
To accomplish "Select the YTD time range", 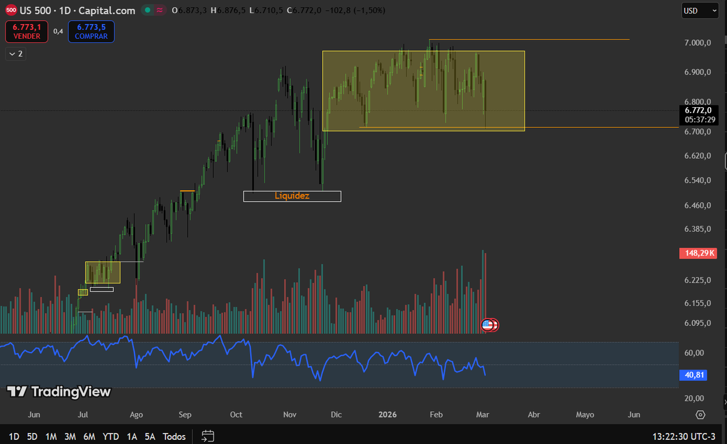I will pyautogui.click(x=111, y=436).
